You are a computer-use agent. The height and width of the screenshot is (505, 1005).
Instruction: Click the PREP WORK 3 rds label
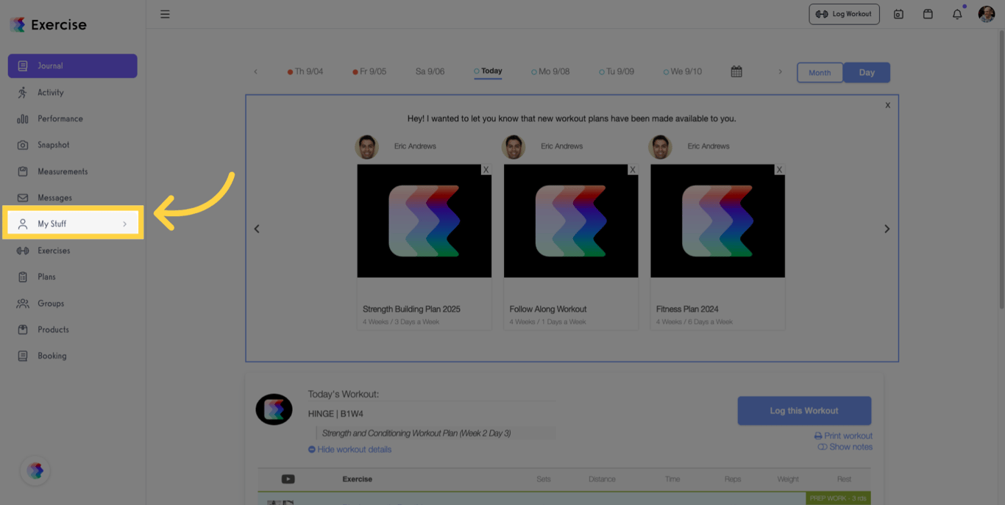tap(838, 498)
